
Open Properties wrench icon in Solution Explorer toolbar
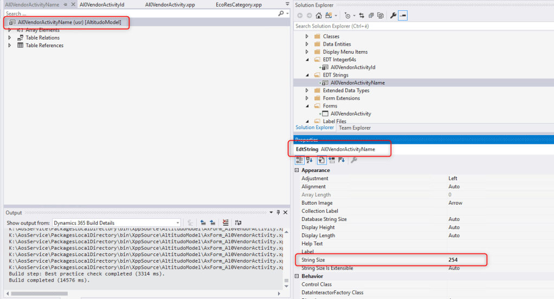[x=394, y=16]
